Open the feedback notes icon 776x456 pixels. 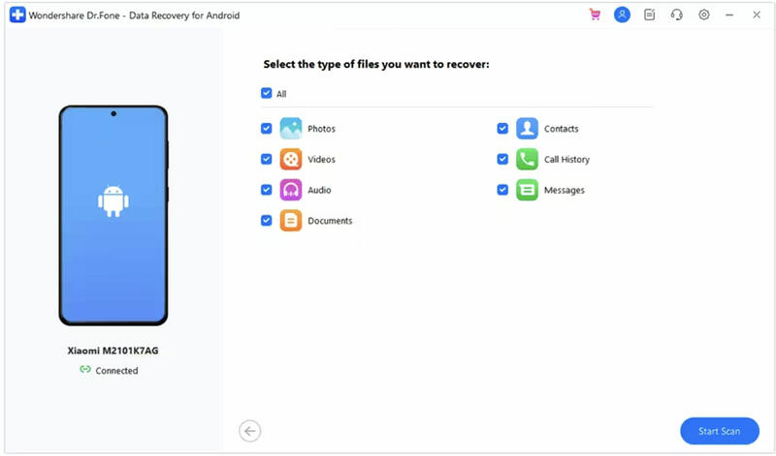[x=650, y=15]
